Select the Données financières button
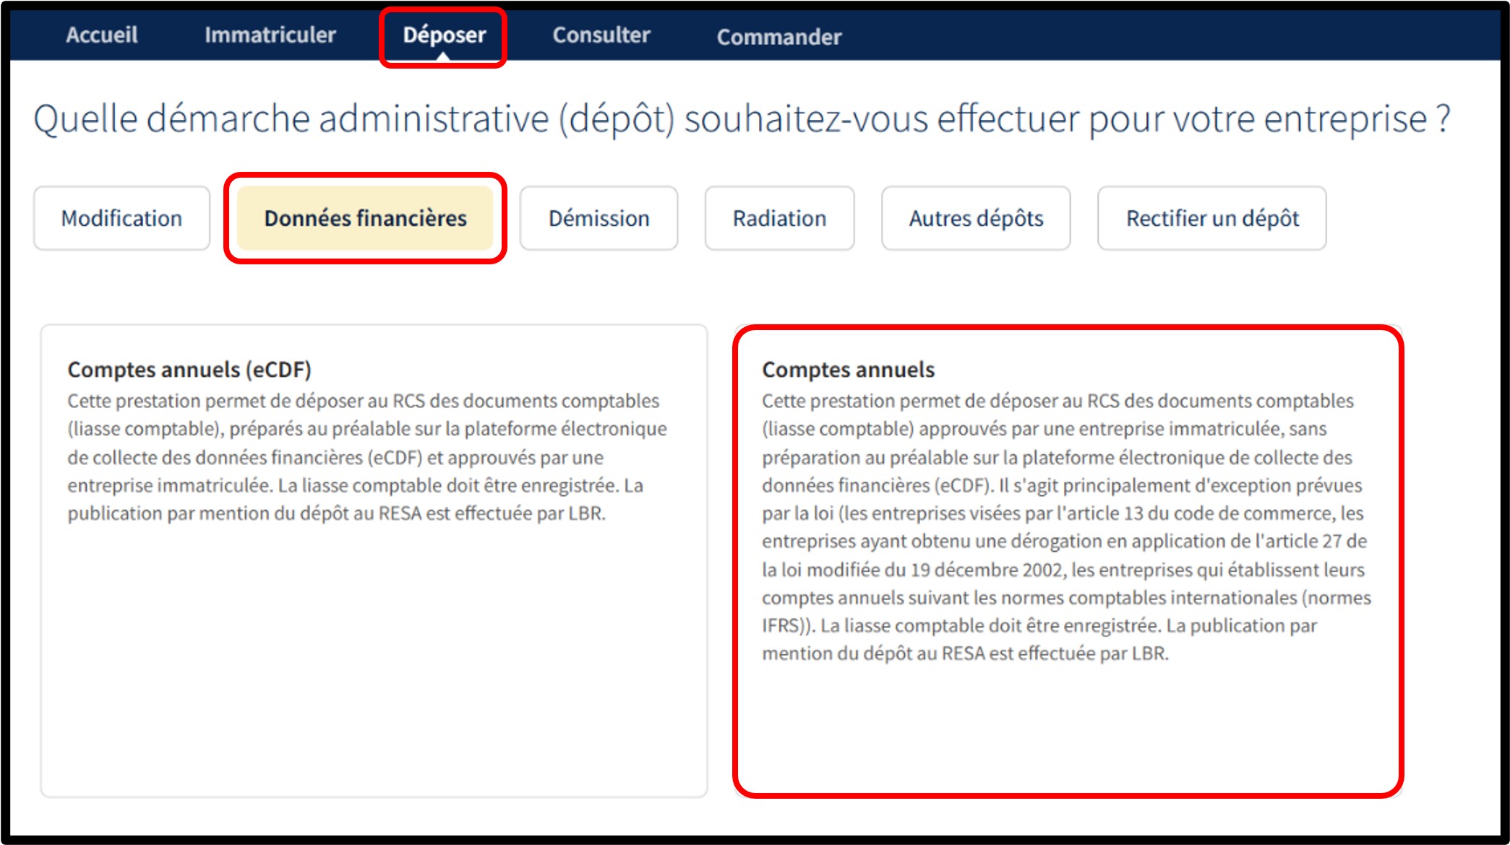The height and width of the screenshot is (845, 1510). pyautogui.click(x=365, y=218)
